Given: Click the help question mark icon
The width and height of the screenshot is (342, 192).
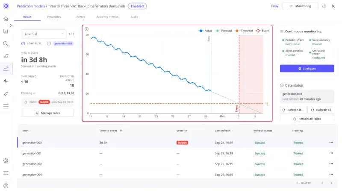Looking at the screenshot, I should 324,6.
